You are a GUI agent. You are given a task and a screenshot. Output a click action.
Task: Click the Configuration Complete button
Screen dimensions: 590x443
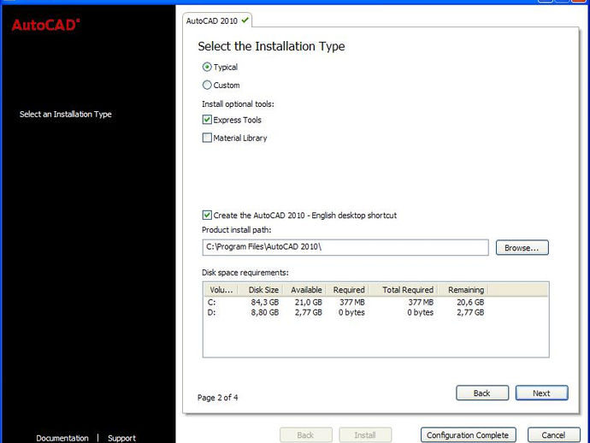[x=468, y=435]
